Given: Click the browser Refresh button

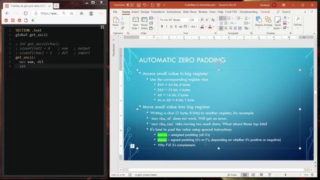Looking at the screenshot, I should coord(25,13).
